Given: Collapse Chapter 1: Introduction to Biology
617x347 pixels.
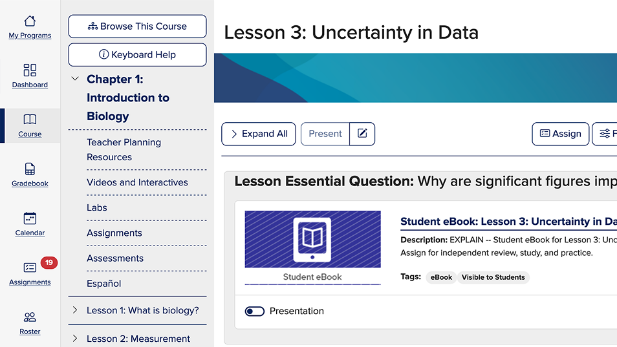Looking at the screenshot, I should pyautogui.click(x=75, y=79).
